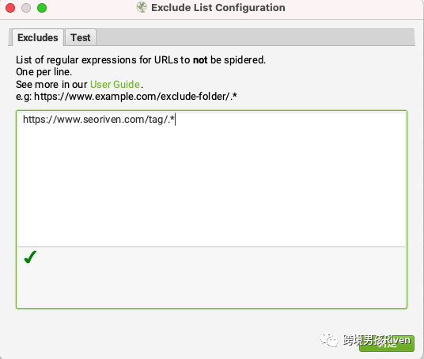The width and height of the screenshot is (424, 359).
Task: Click the 'List of regular expressions' description line
Action: pyautogui.click(x=141, y=60)
